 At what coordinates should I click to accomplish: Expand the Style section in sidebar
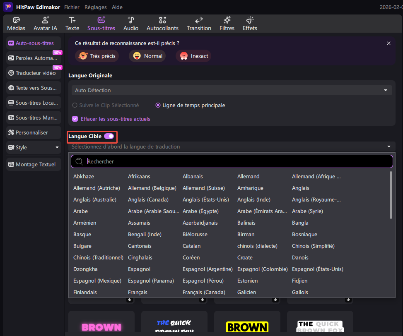57,148
